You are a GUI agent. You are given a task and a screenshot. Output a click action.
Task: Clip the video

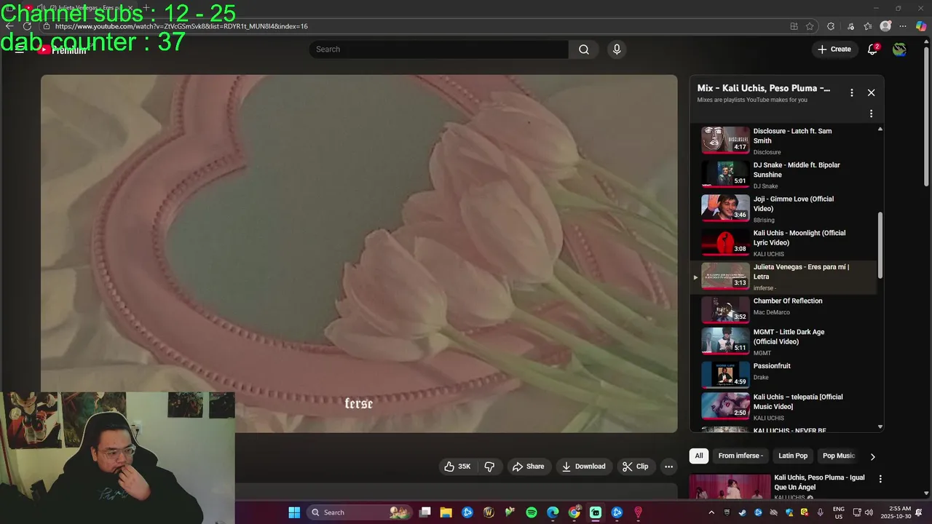(635, 467)
